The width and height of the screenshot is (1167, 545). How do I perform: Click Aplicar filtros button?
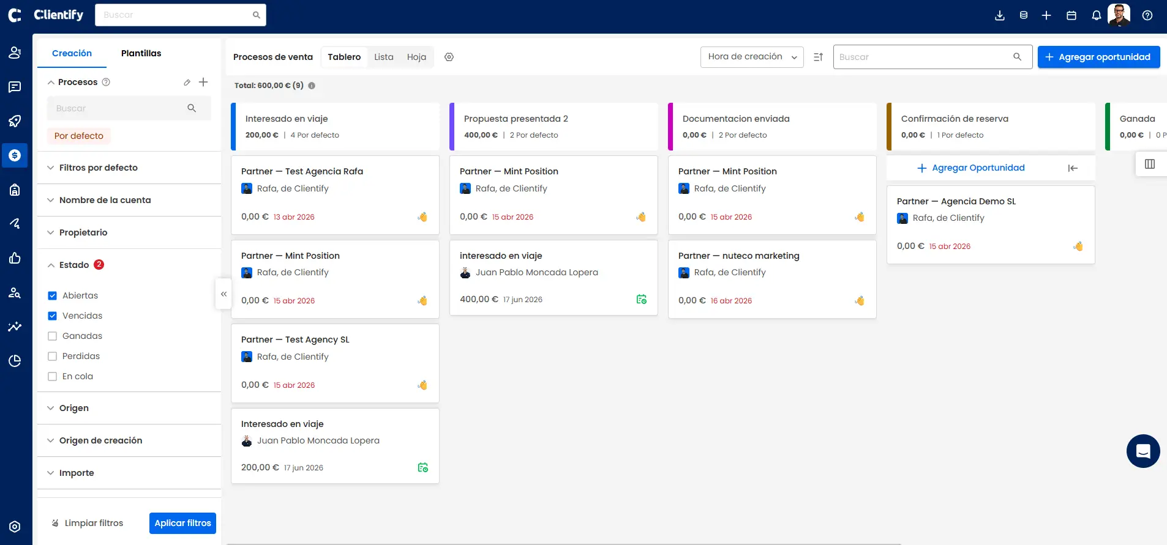(182, 523)
